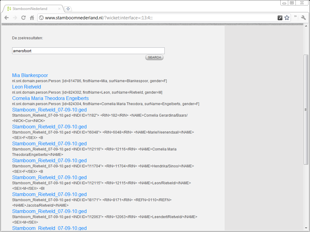310x232 pixels.
Task: Click text '<RIN>8171</RIN>' in Jacoba entry
Action: (x=118, y=200)
